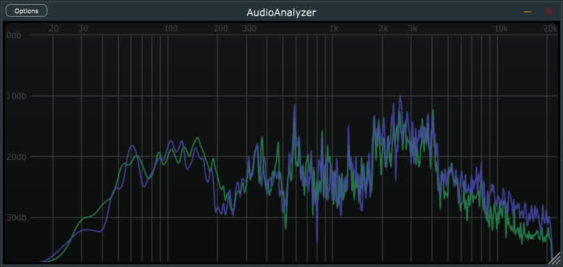
Task: Click the 20k frequency label
Action: [550, 29]
